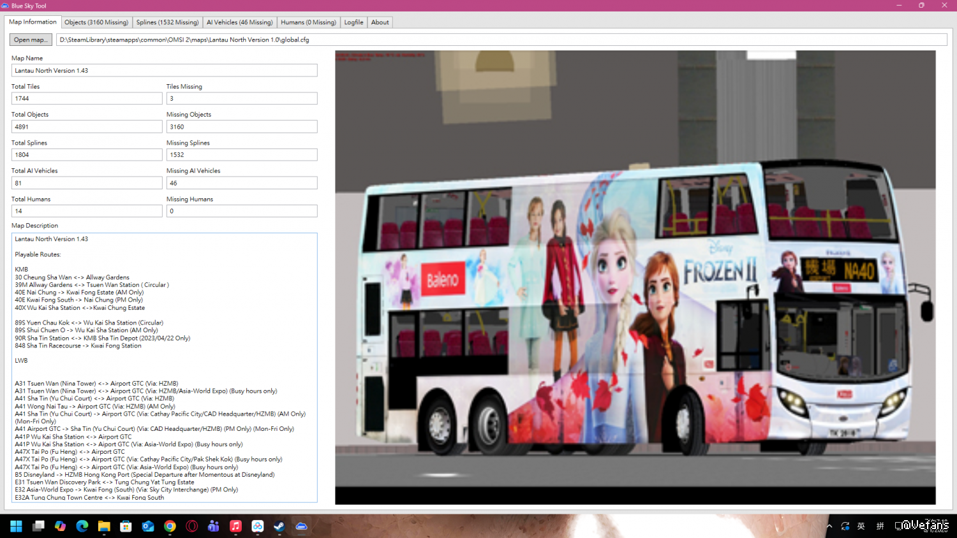Screen dimensions: 957x538
Task: Click the Total Tiles field showing 1744
Action: (87, 98)
